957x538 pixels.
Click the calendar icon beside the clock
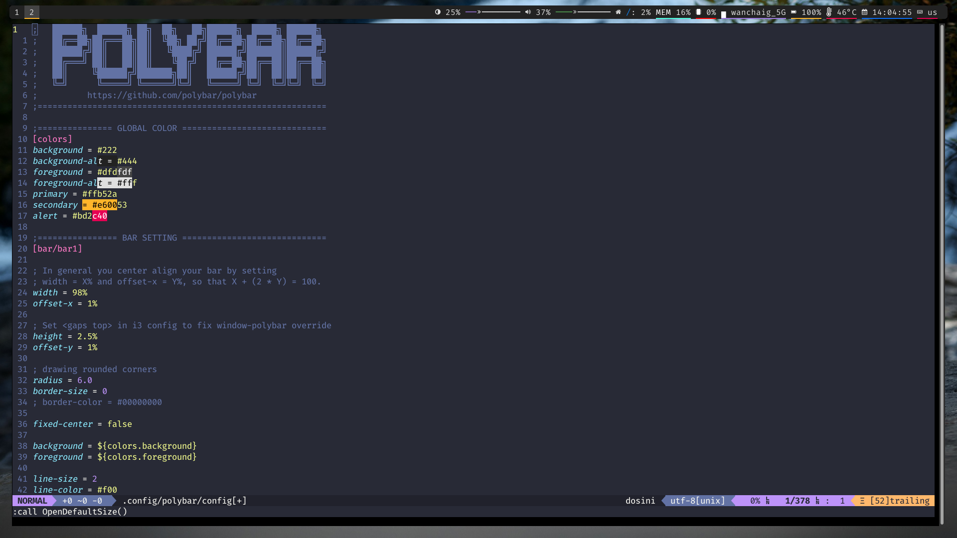coord(864,12)
